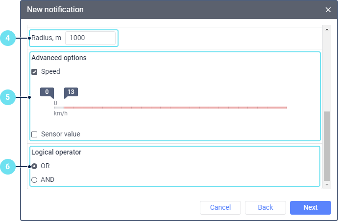
Task: Uncheck the Speed checkbox
Action: click(x=35, y=72)
